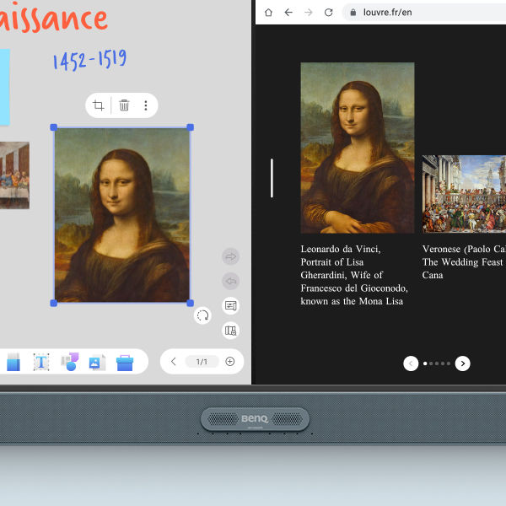Go forward in the browser
506x506 pixels.
309,13
